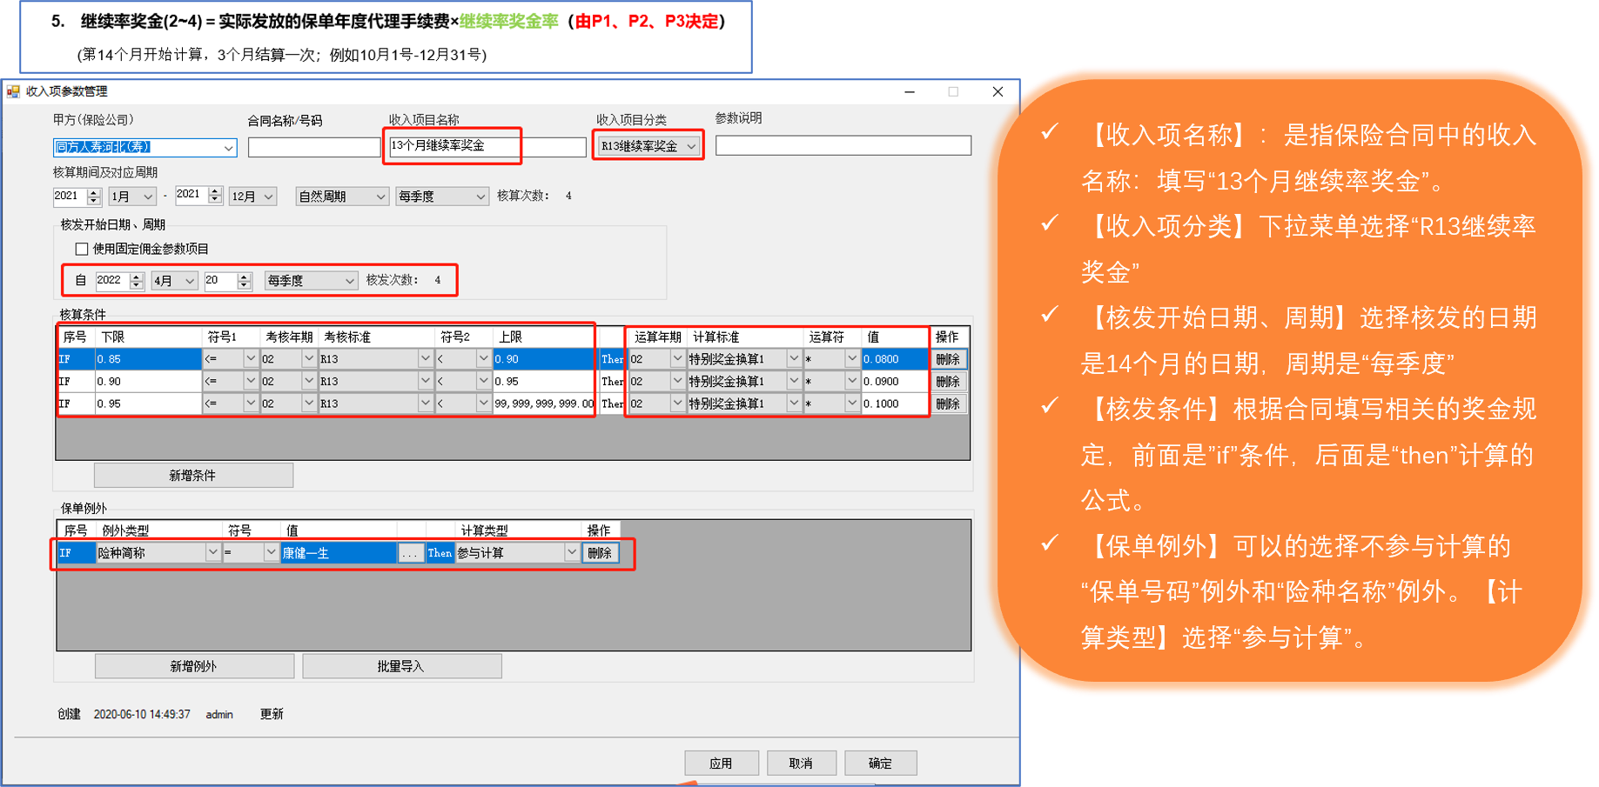
Task: Delete the first condition row with 0.85 limit
Action: tap(948, 359)
